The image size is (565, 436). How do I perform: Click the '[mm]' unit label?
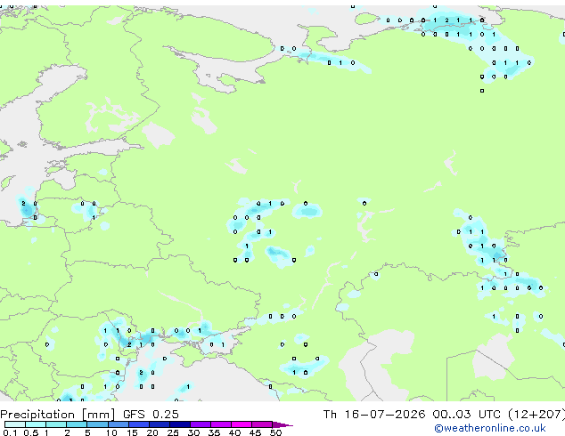point(99,415)
